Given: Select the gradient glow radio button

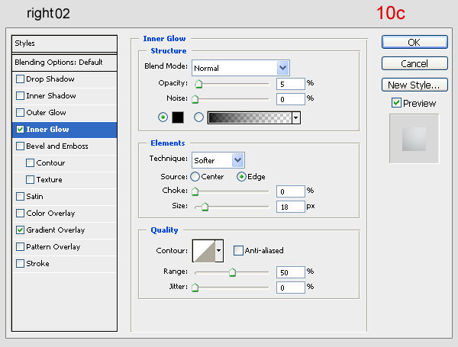Looking at the screenshot, I should pos(199,117).
